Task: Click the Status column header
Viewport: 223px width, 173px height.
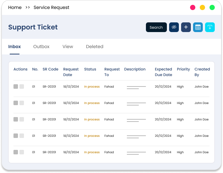Action: [x=90, y=69]
